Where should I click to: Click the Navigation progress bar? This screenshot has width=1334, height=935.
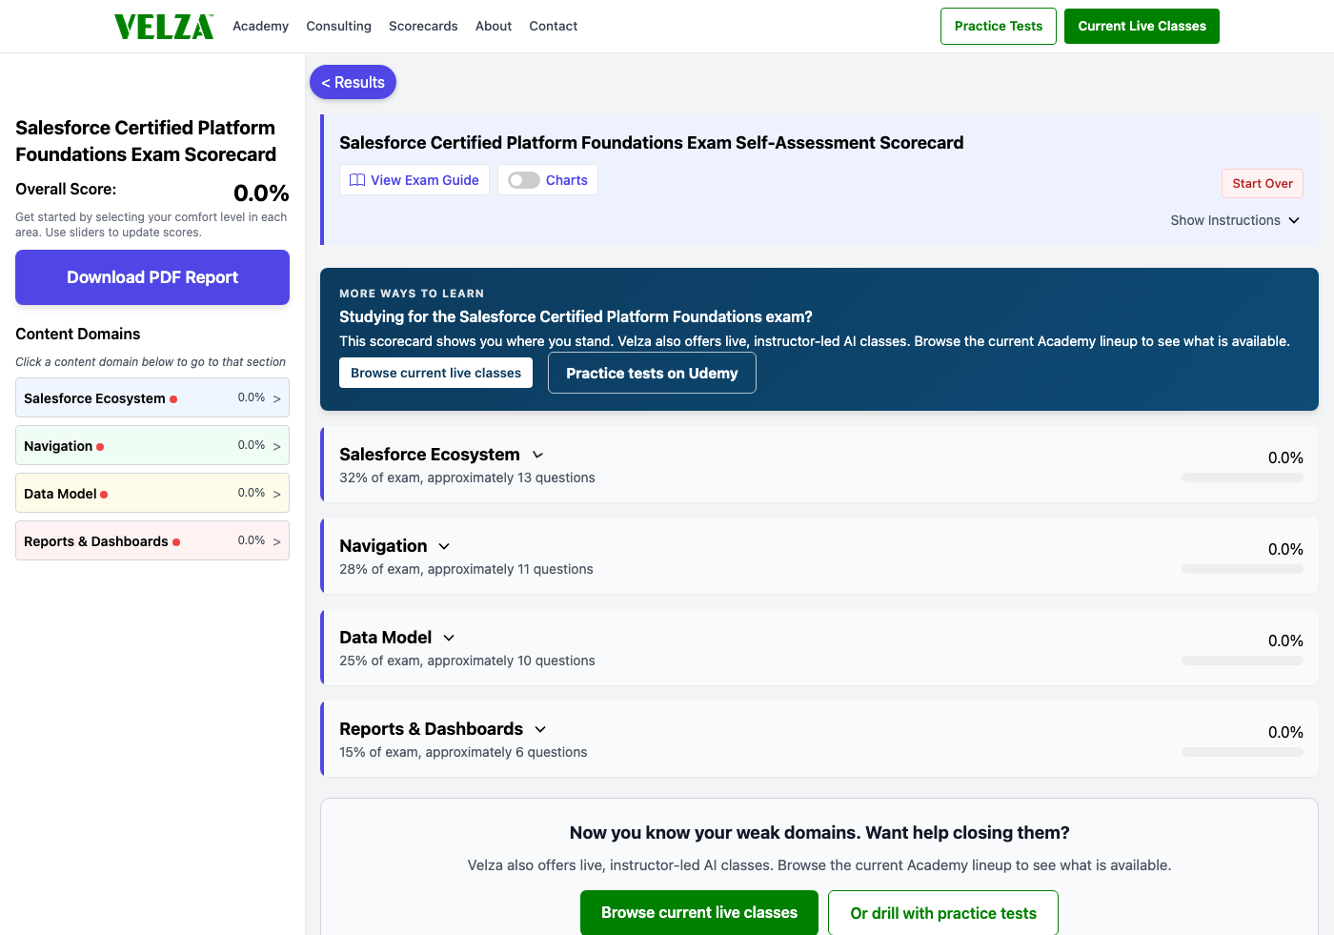click(1243, 569)
